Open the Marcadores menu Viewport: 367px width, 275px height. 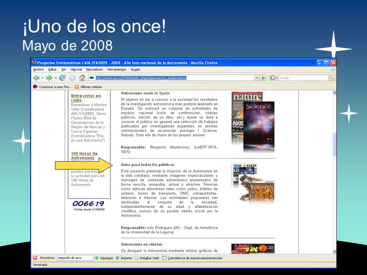(x=94, y=70)
